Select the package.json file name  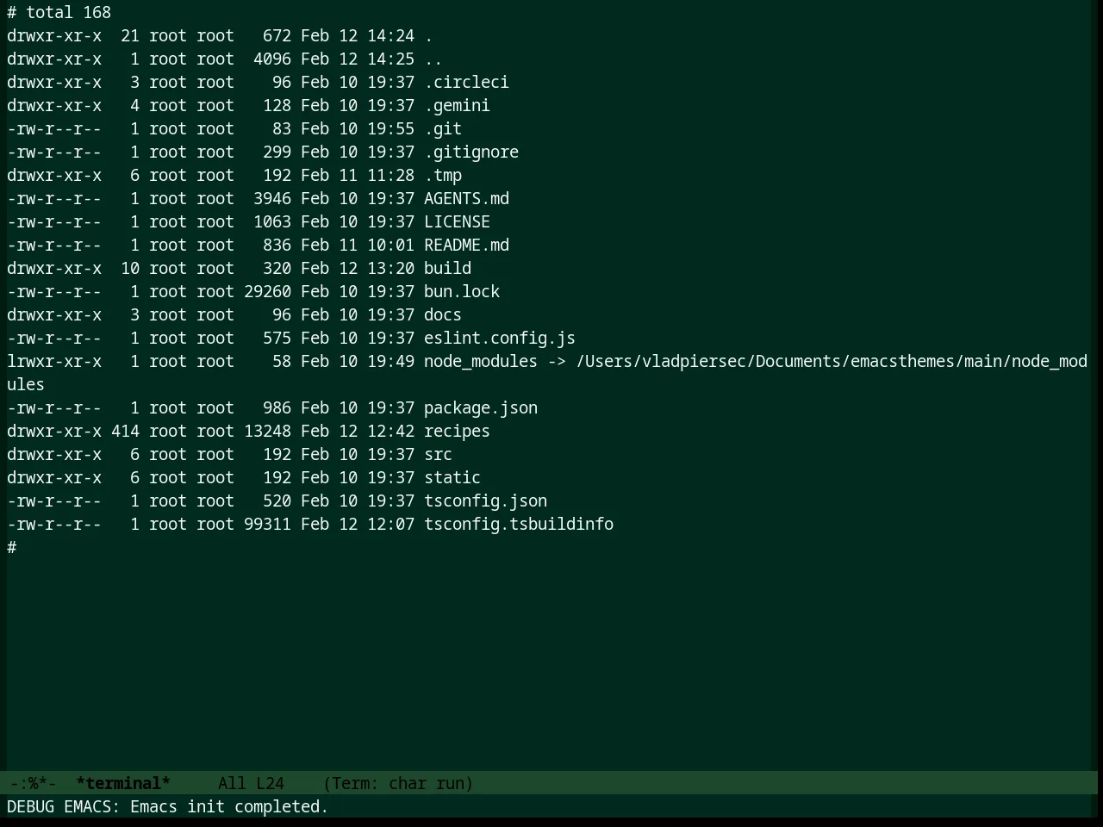(x=481, y=407)
